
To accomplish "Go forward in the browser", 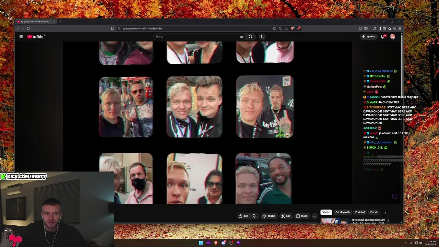I will click(23, 28).
